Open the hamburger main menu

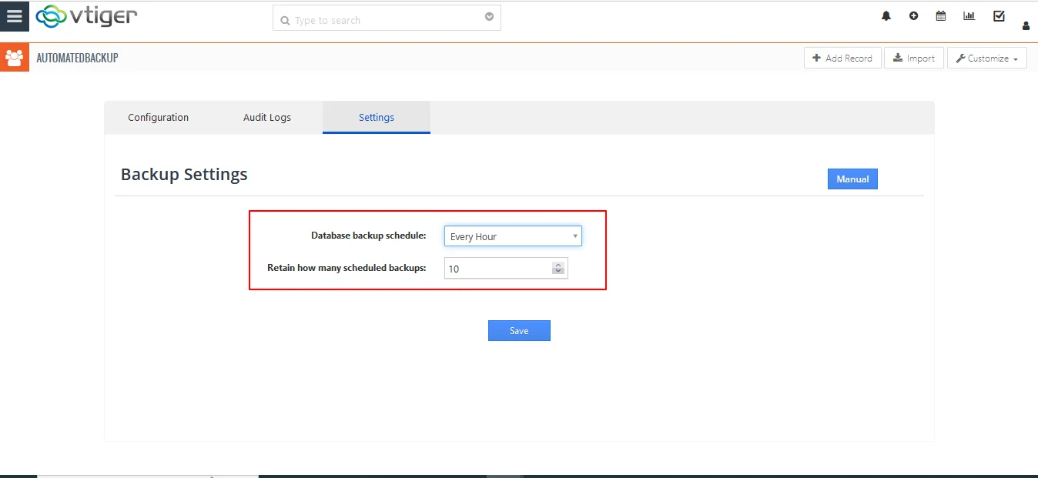click(x=14, y=16)
